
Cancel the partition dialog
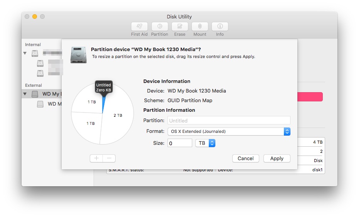click(x=245, y=158)
